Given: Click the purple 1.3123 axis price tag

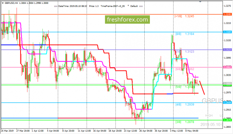Looking at the screenshot, I should point(227,50).
